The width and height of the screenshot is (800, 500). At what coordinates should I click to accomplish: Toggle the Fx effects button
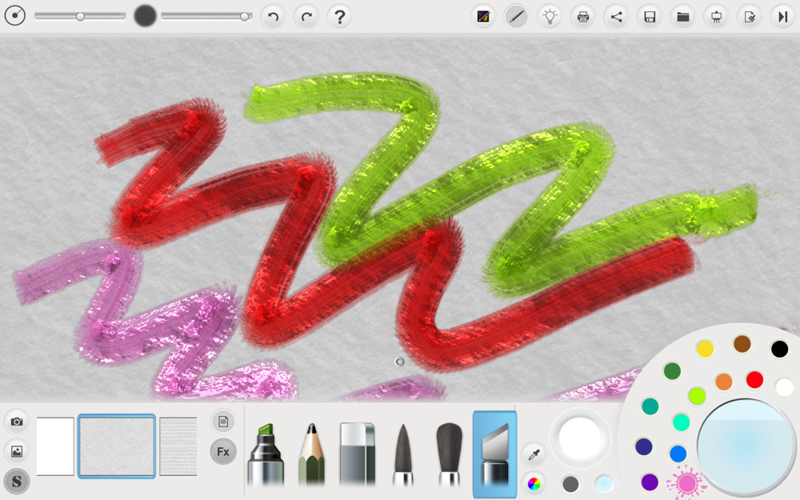(x=223, y=451)
